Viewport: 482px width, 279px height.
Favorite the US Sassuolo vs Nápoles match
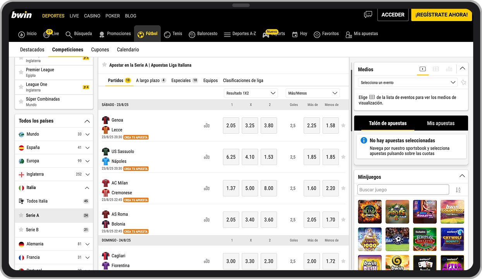pos(343,157)
